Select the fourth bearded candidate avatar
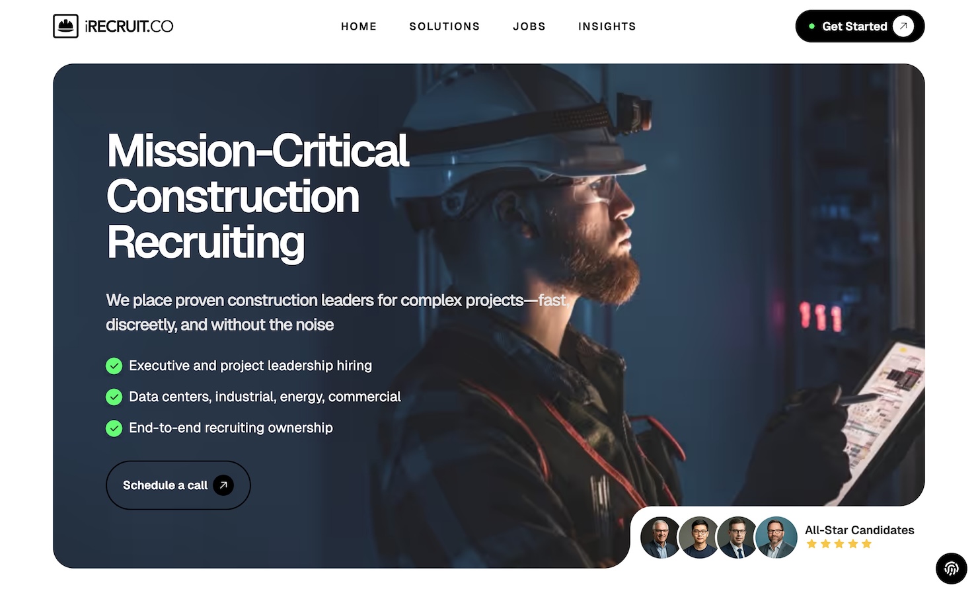978x595 pixels. [x=776, y=537]
